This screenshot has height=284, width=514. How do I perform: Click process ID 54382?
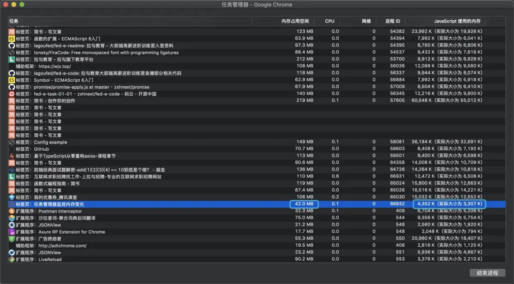click(397, 31)
